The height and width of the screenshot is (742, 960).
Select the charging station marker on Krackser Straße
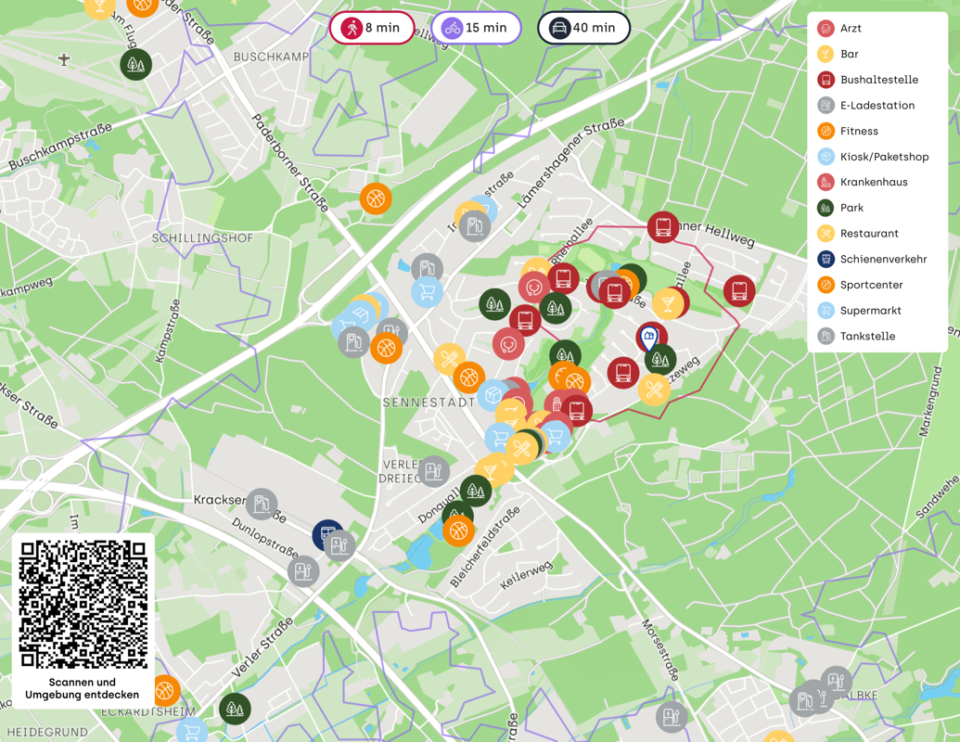262,505
